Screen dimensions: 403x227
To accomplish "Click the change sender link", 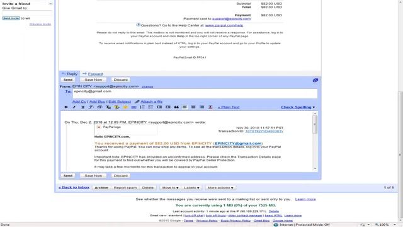I will [x=147, y=87].
